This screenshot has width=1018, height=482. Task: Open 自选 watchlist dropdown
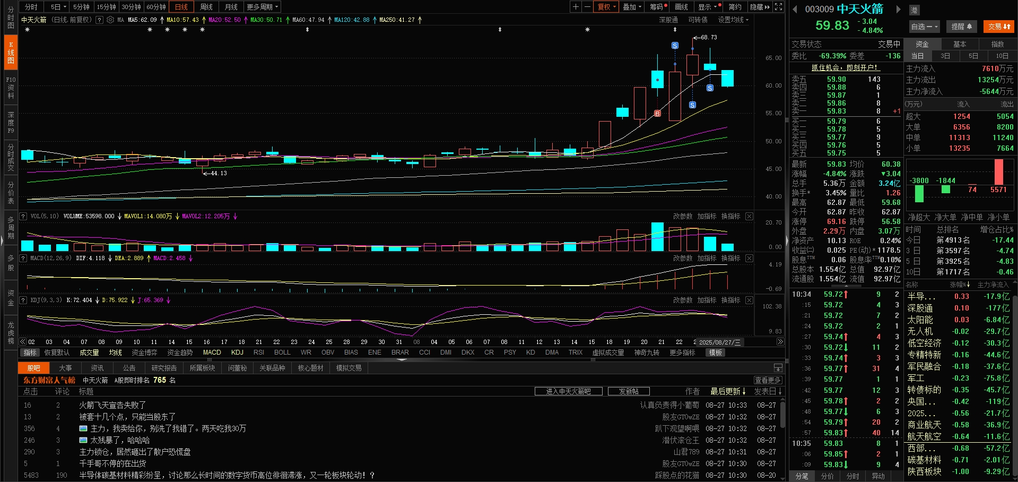(x=925, y=26)
